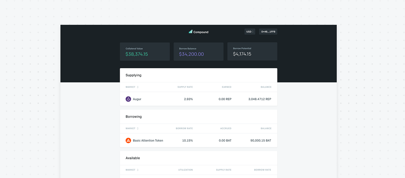
Task: Sort the Borrowing table by Market
Action: point(132,128)
